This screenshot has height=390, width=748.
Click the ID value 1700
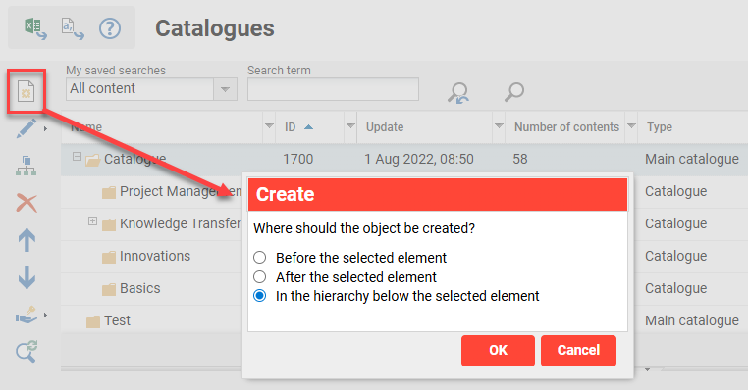click(x=298, y=159)
